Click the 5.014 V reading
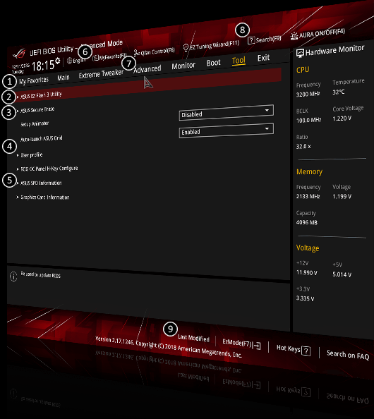The image size is (374, 419). tap(342, 274)
